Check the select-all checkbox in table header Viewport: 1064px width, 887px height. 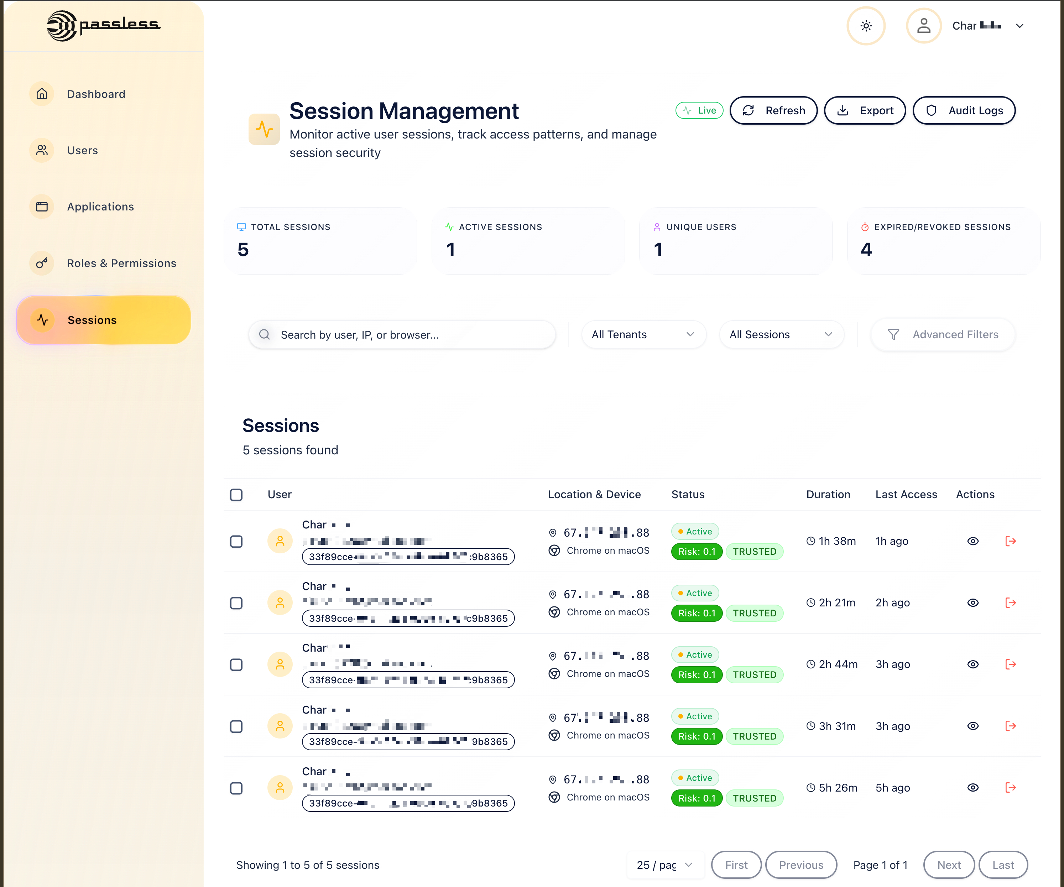[x=236, y=494]
